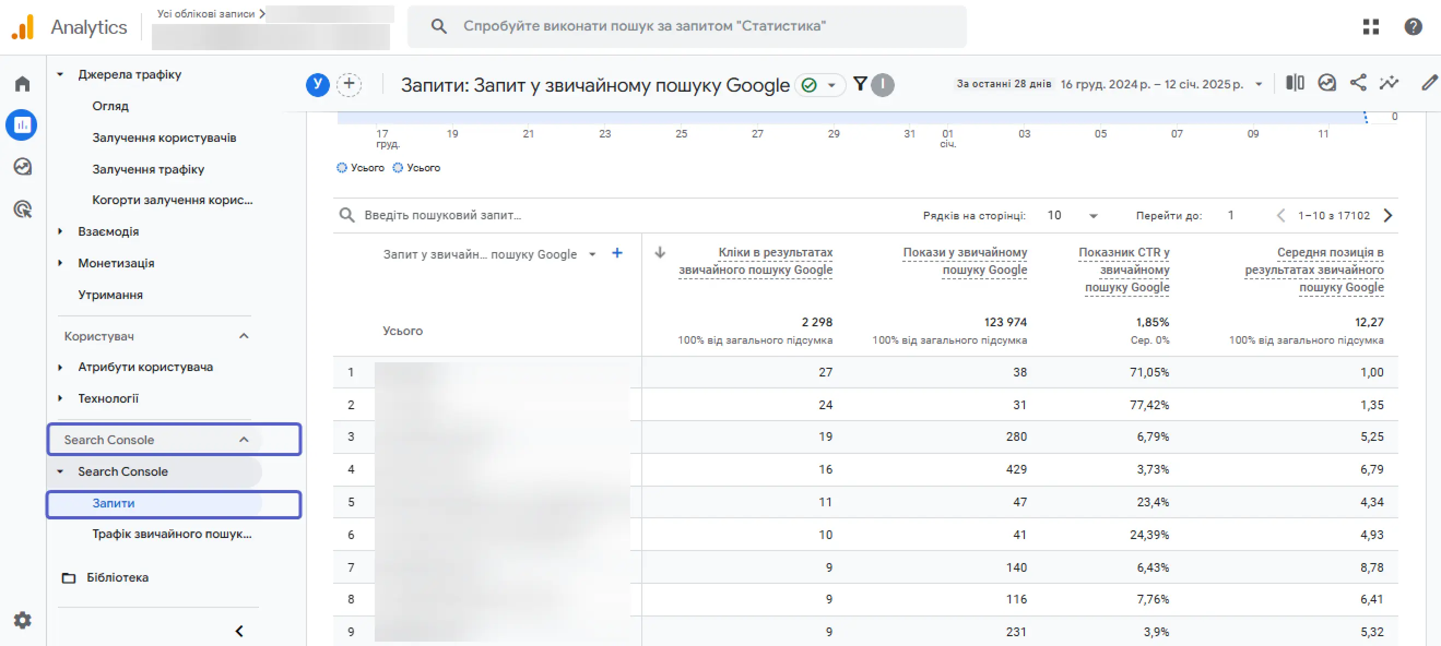Open the Explore icon in left rail
This screenshot has height=646, width=1441.
point(22,166)
